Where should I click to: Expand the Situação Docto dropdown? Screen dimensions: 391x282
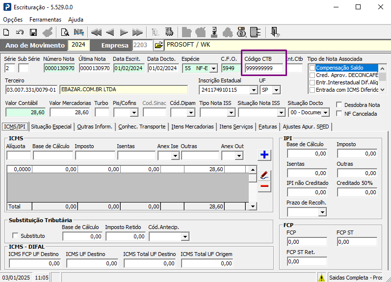[x=325, y=113]
